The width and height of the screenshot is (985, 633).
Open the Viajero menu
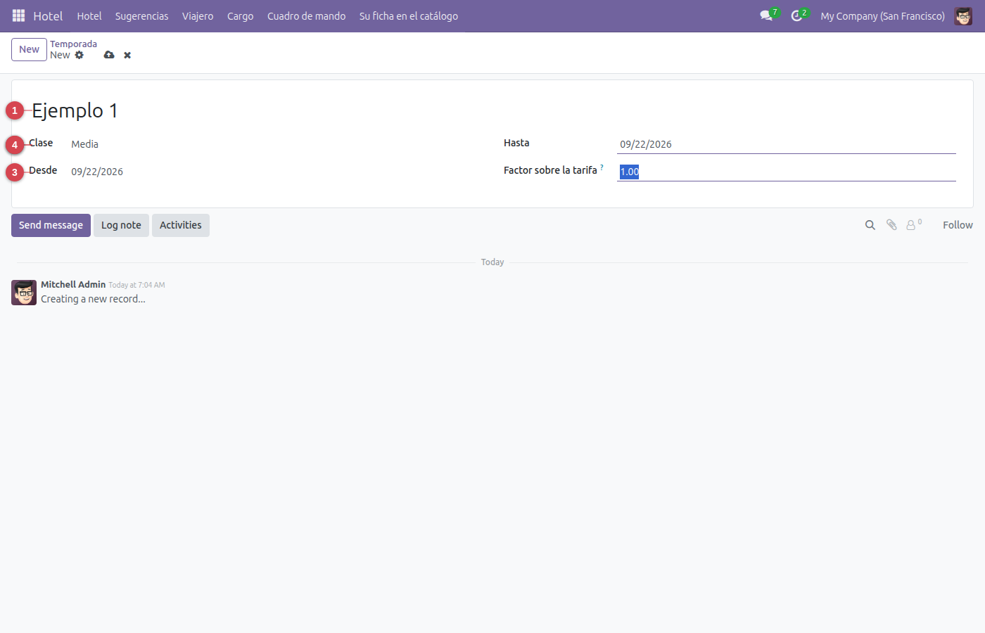coord(198,15)
